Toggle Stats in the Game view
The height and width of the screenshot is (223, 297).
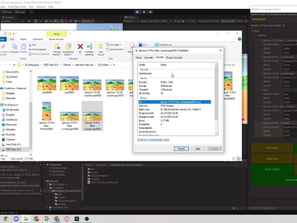[x=239, y=21]
